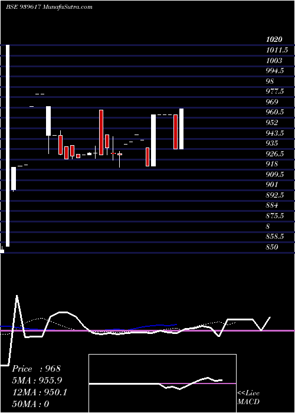
Task: Click the 1011.5 price axis label
Action: pos(277,50)
